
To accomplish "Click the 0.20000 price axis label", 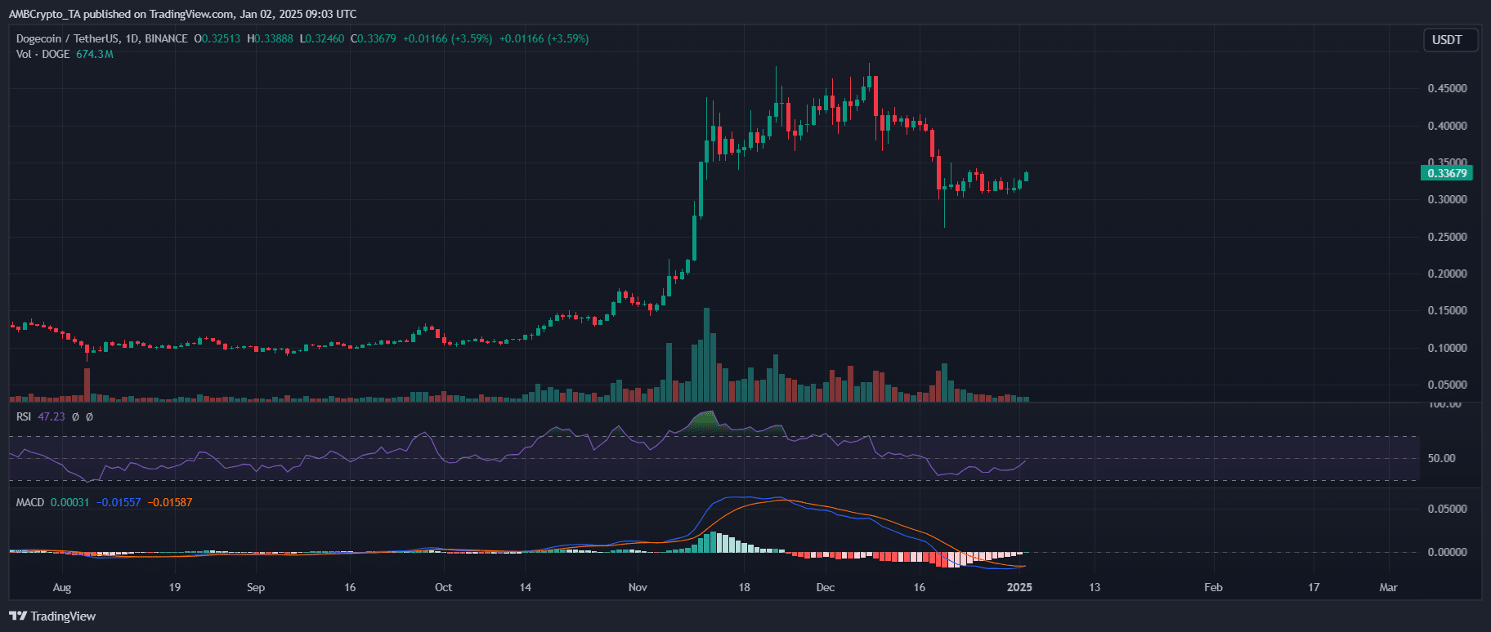I will (x=1447, y=274).
